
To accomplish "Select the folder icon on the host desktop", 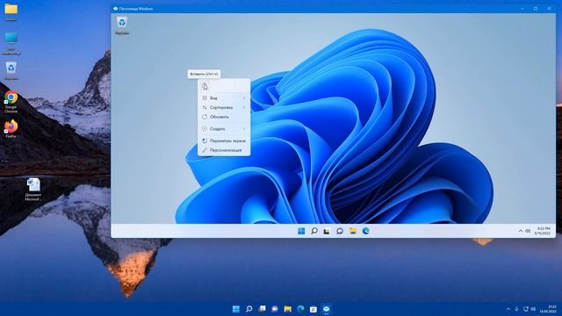I will pos(11,11).
